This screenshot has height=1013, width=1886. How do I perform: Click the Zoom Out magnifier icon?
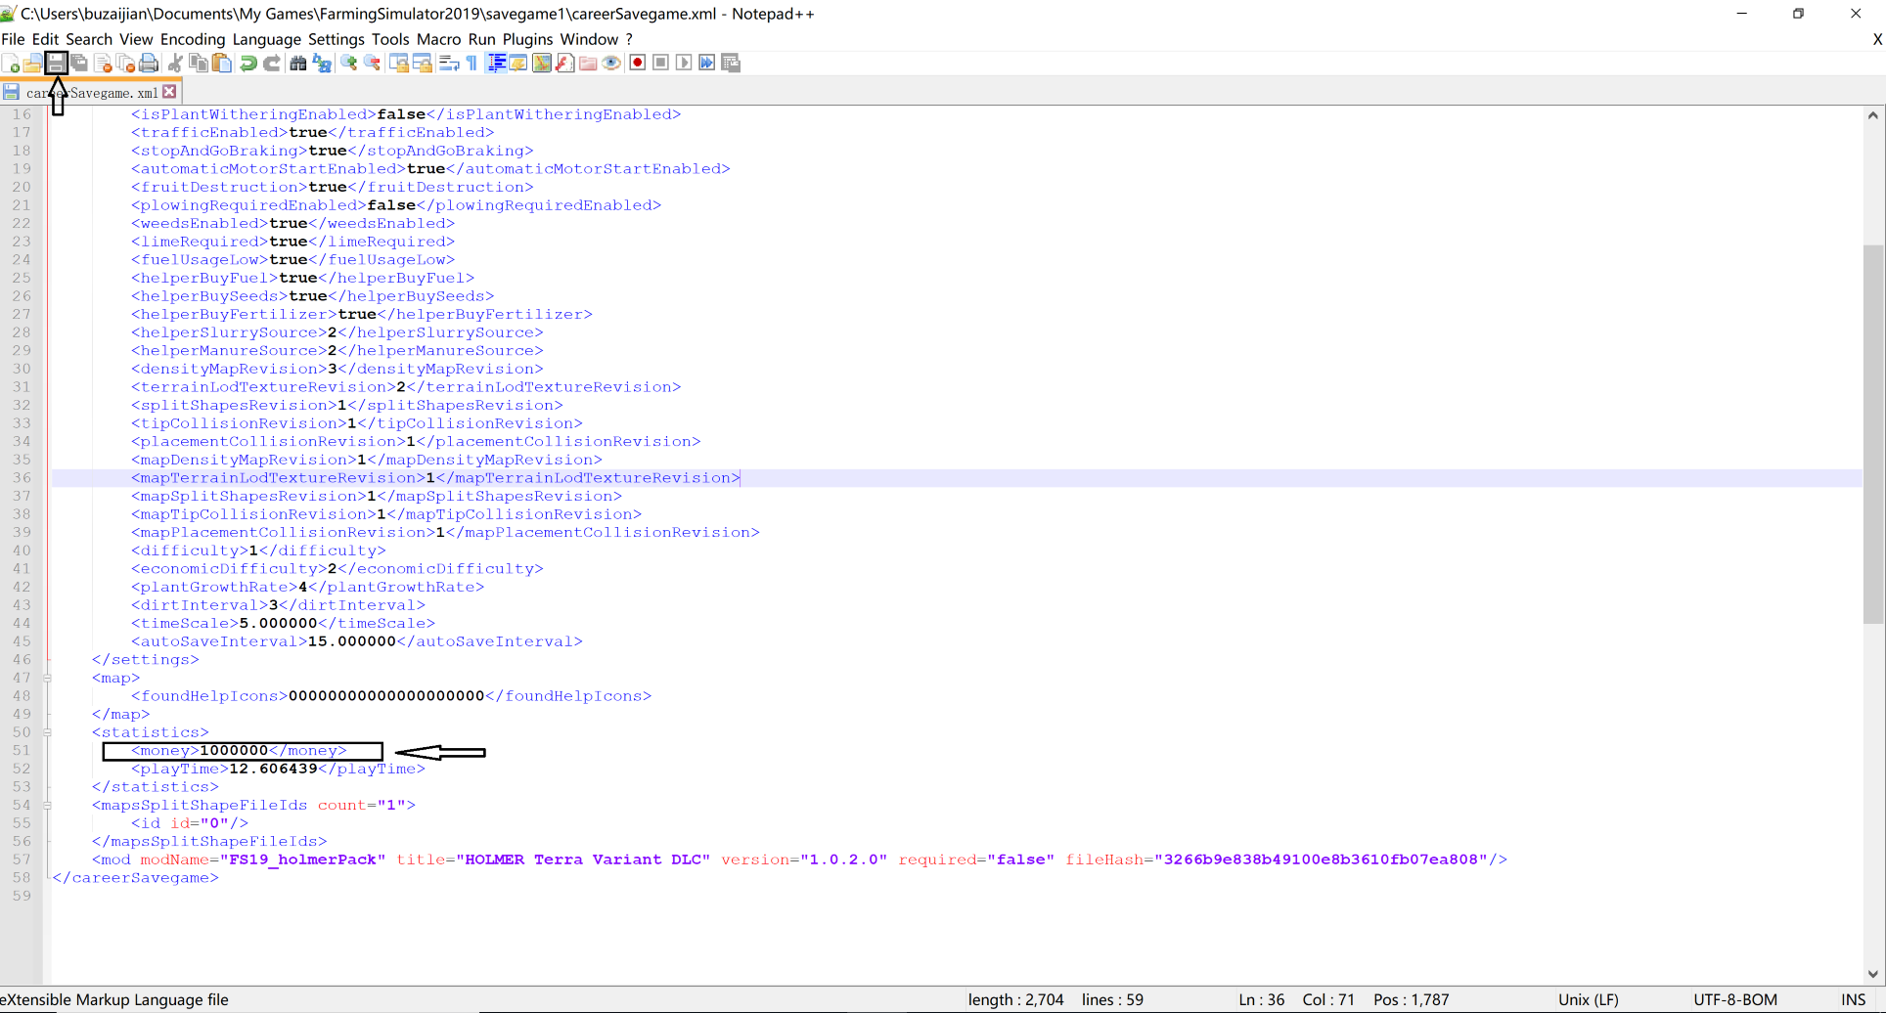point(372,63)
